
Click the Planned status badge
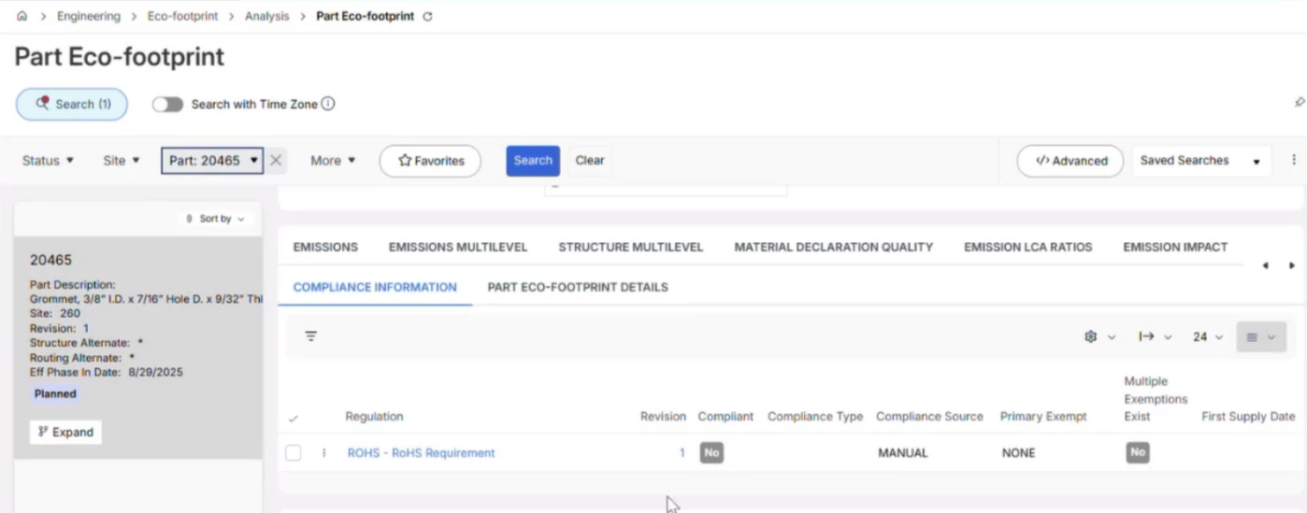point(55,394)
